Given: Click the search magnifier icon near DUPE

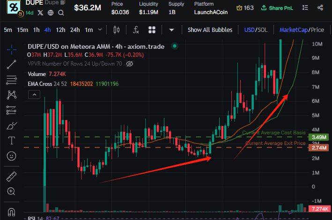Looking at the screenshot, I should point(61,13).
